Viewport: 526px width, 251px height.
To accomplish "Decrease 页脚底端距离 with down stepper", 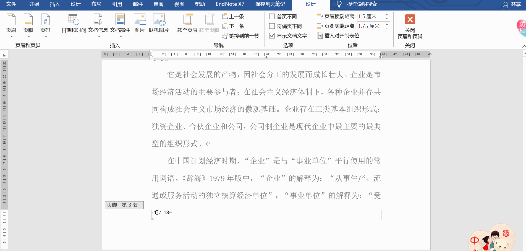I will pyautogui.click(x=386, y=28).
